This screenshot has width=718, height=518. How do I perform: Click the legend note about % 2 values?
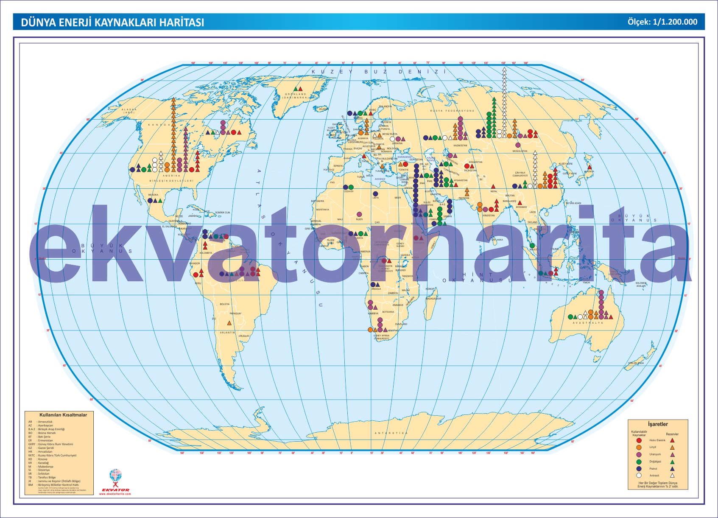pyautogui.click(x=658, y=485)
